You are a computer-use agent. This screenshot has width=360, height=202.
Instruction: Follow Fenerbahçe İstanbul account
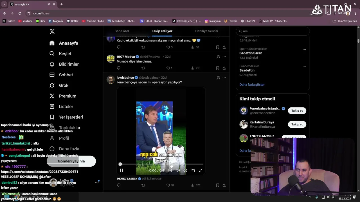pyautogui.click(x=297, y=111)
